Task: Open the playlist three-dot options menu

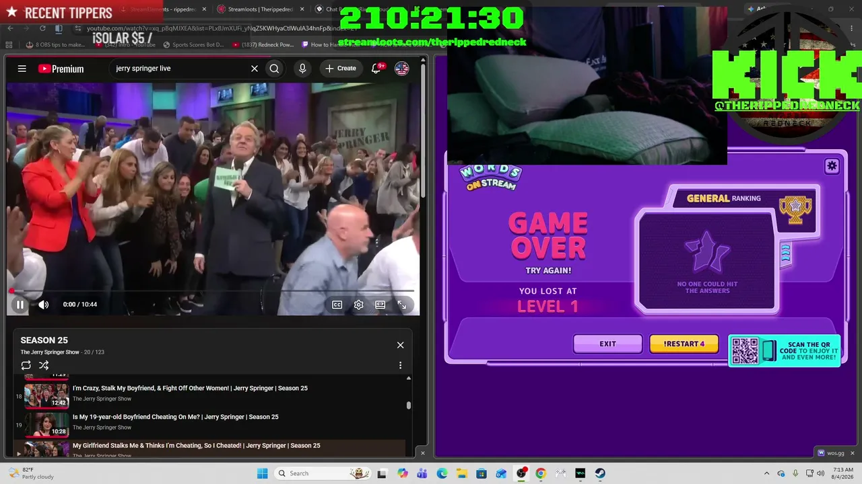Action: (x=400, y=366)
